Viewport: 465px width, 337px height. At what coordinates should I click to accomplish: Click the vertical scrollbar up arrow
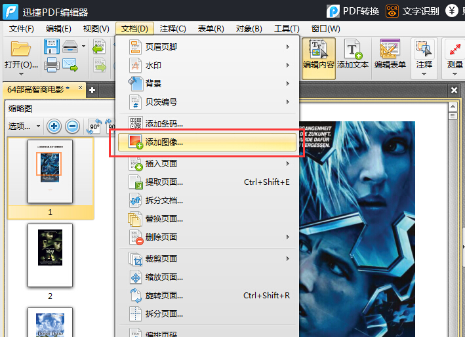click(x=453, y=107)
